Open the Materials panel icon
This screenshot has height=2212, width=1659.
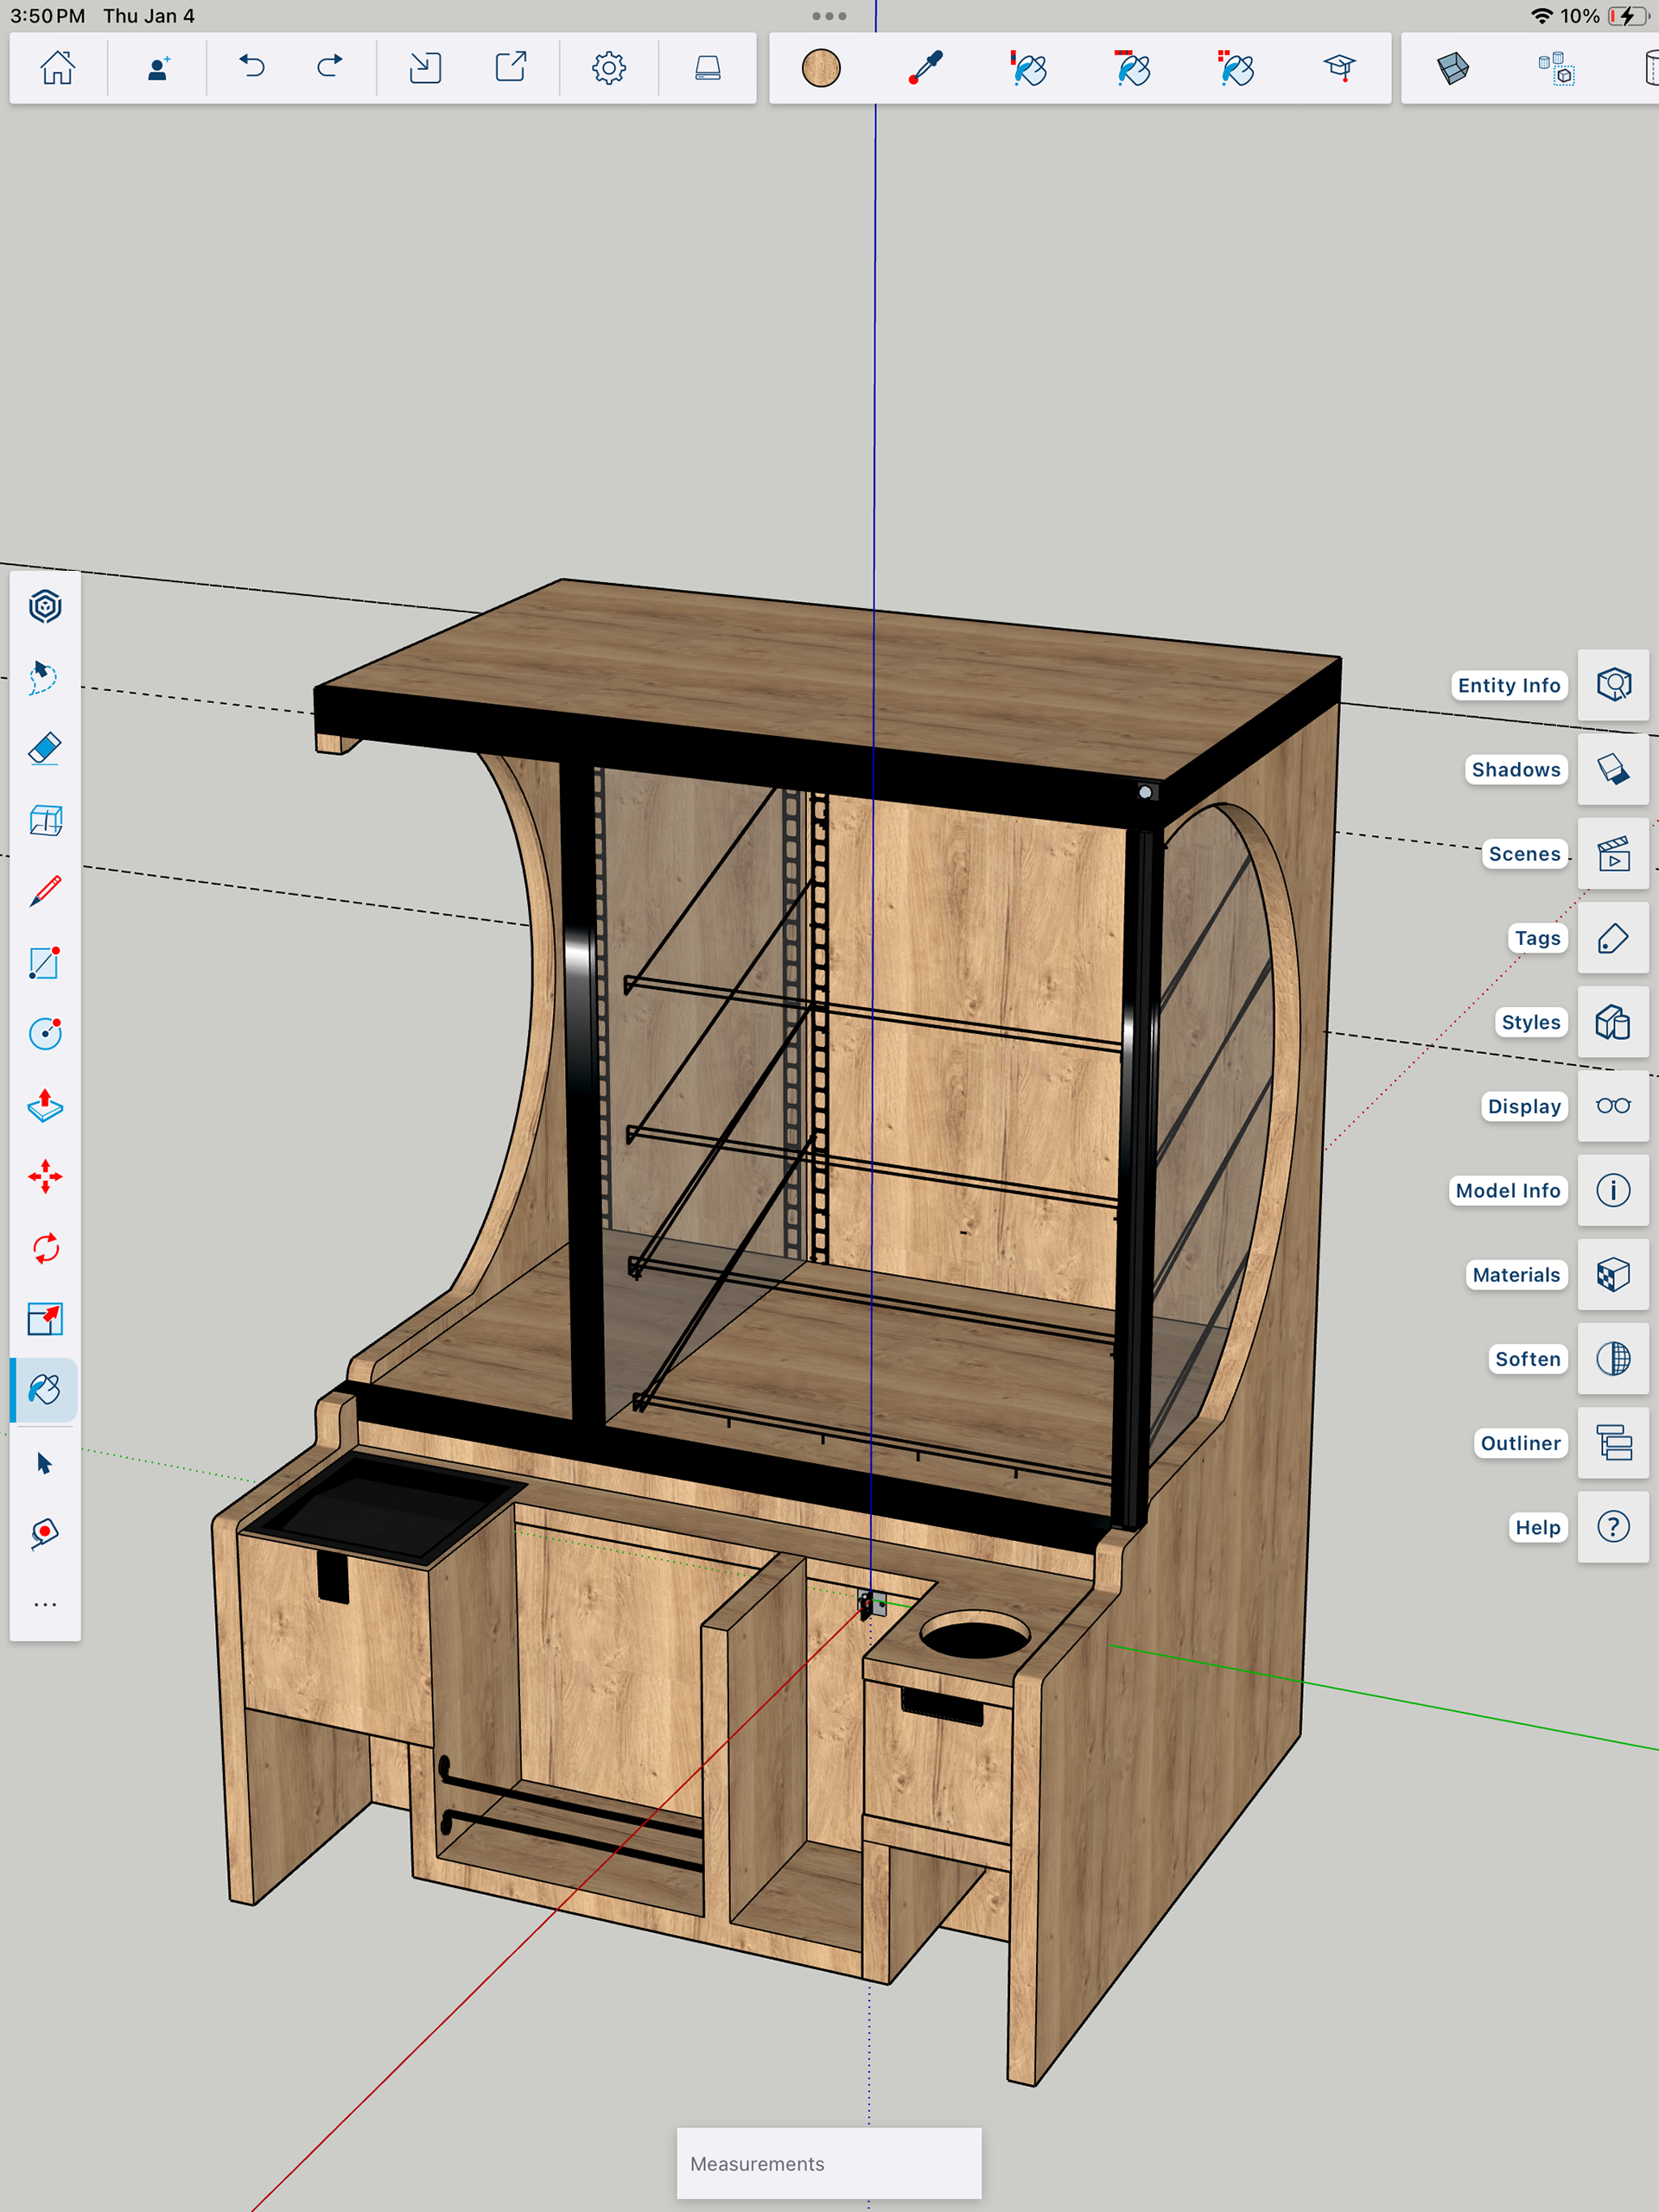pos(1613,1275)
